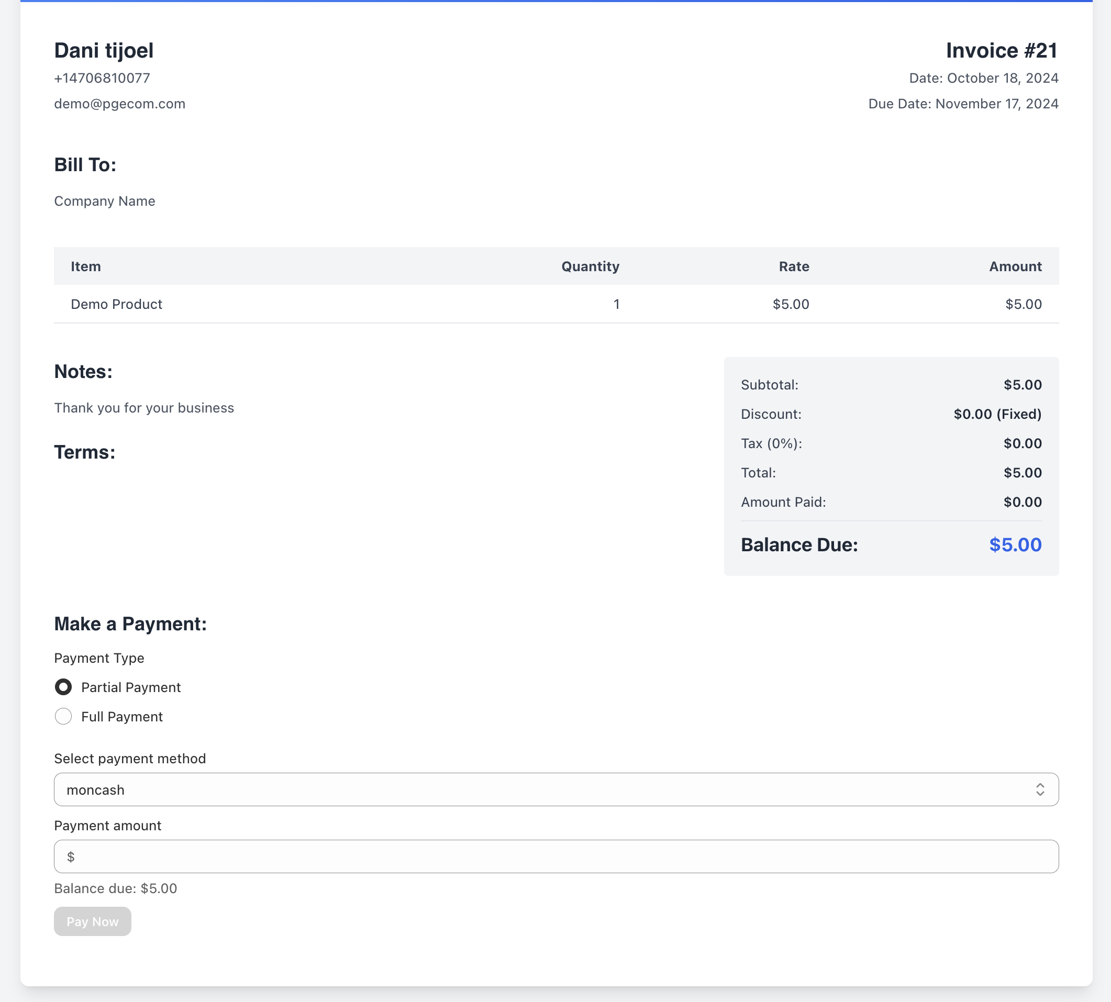Viewport: 1111px width, 1002px height.
Task: Click the Item column header
Action: [x=86, y=266]
